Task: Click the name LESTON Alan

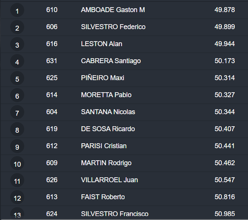Action: click(x=101, y=44)
